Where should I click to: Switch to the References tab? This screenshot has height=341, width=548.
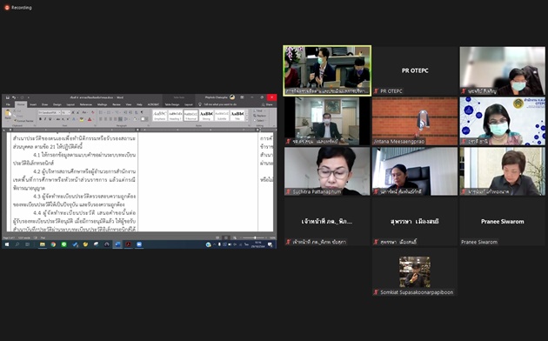pyautogui.click(x=85, y=104)
